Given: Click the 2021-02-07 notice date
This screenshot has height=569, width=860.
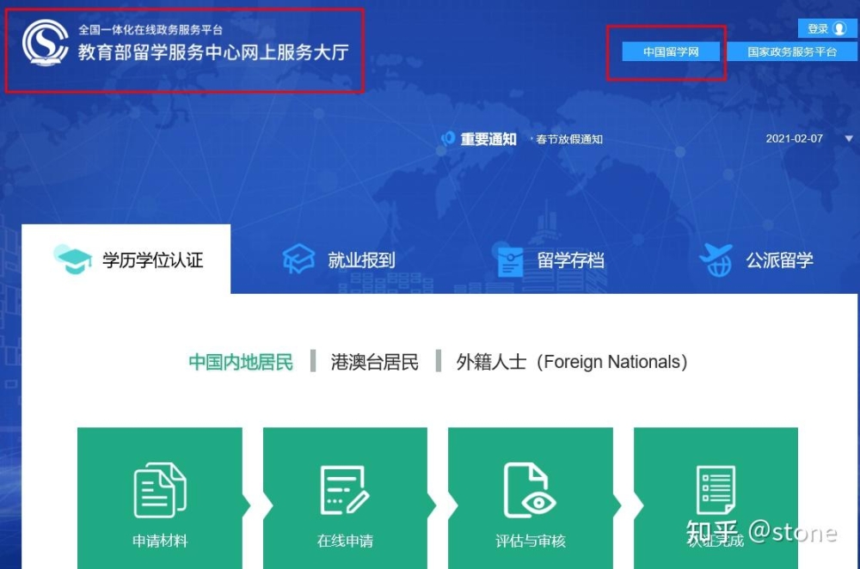Looking at the screenshot, I should pyautogui.click(x=794, y=138).
